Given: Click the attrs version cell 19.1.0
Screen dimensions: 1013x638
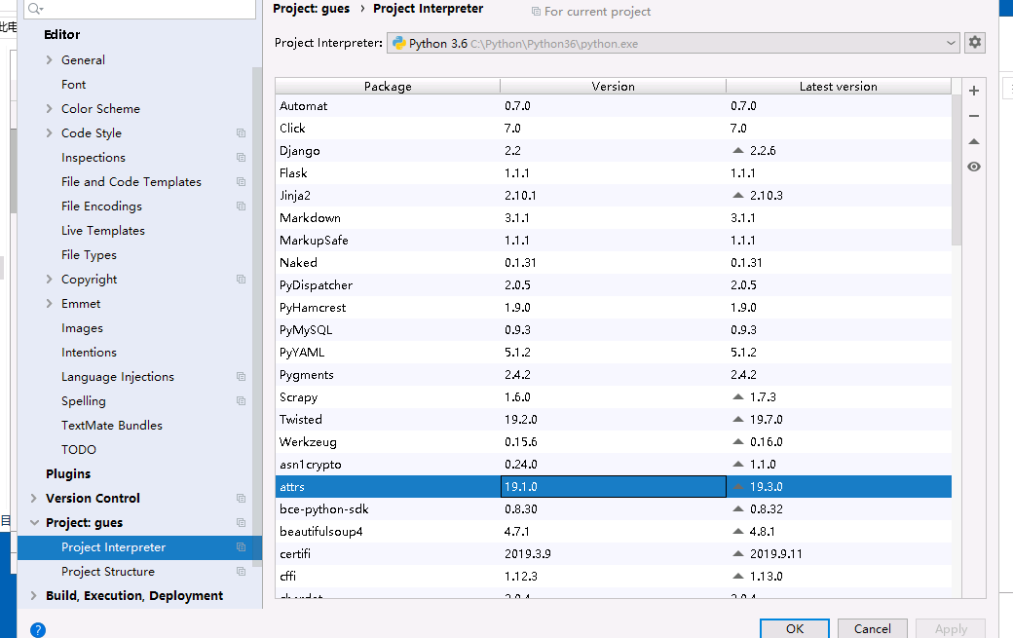Looking at the screenshot, I should tap(613, 487).
